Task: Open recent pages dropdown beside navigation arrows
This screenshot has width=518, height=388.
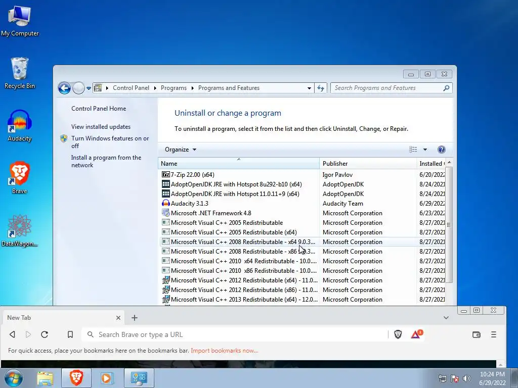Action: coord(89,88)
